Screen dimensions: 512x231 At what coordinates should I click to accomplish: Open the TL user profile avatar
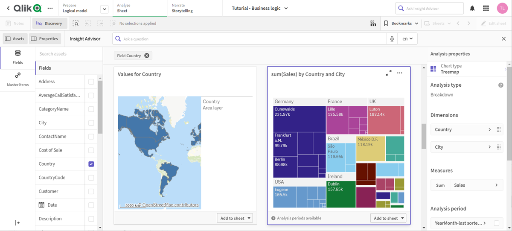pos(502,8)
